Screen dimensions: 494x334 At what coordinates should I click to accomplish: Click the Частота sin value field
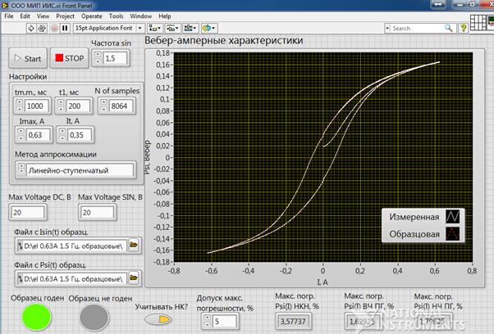[x=115, y=58]
